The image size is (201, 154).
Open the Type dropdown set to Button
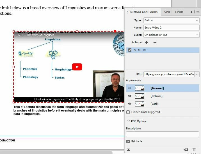172,20
